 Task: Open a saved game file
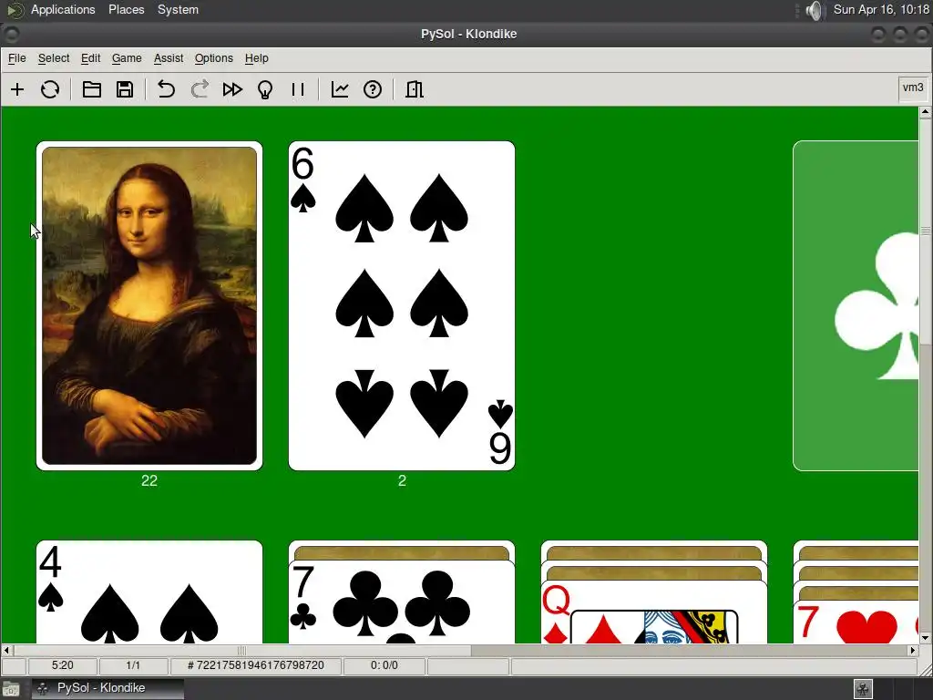(x=92, y=89)
